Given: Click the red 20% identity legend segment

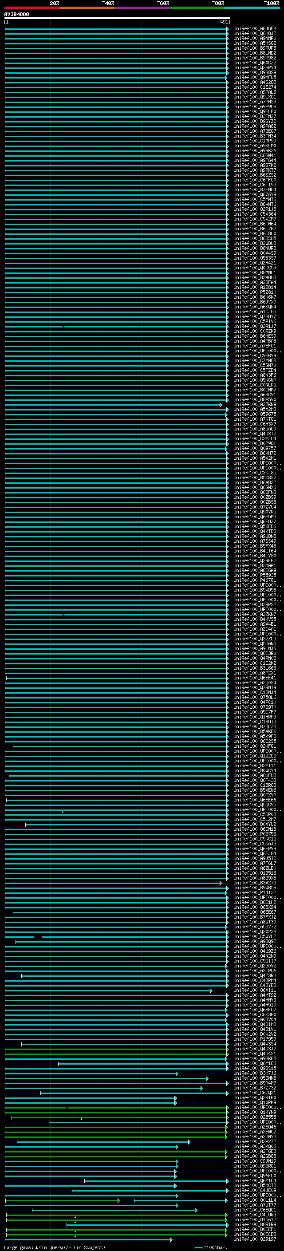Looking at the screenshot, I should (x=32, y=8).
